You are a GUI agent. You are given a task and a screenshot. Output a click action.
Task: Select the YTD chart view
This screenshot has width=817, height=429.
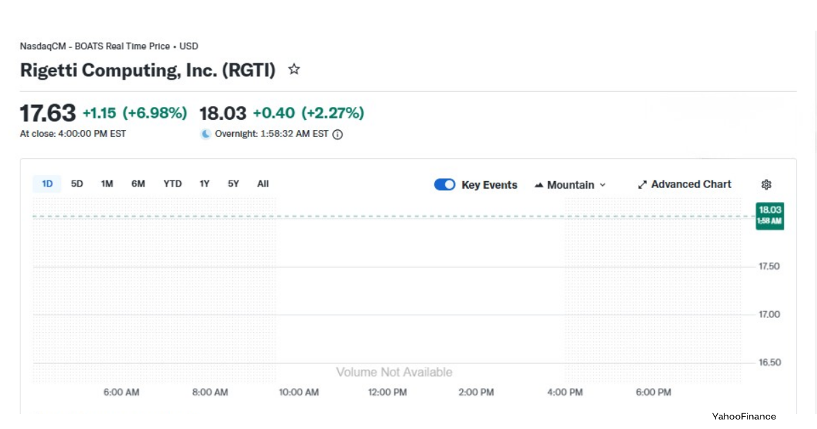(x=172, y=183)
